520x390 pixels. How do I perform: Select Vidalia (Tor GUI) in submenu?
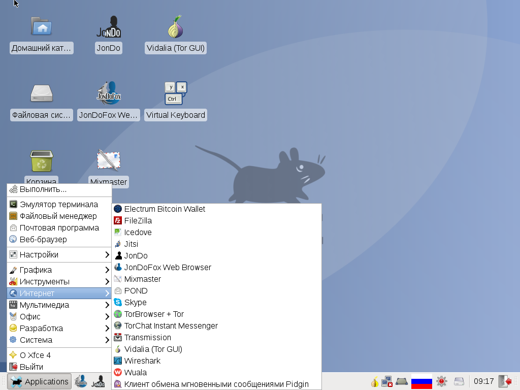(x=216, y=349)
